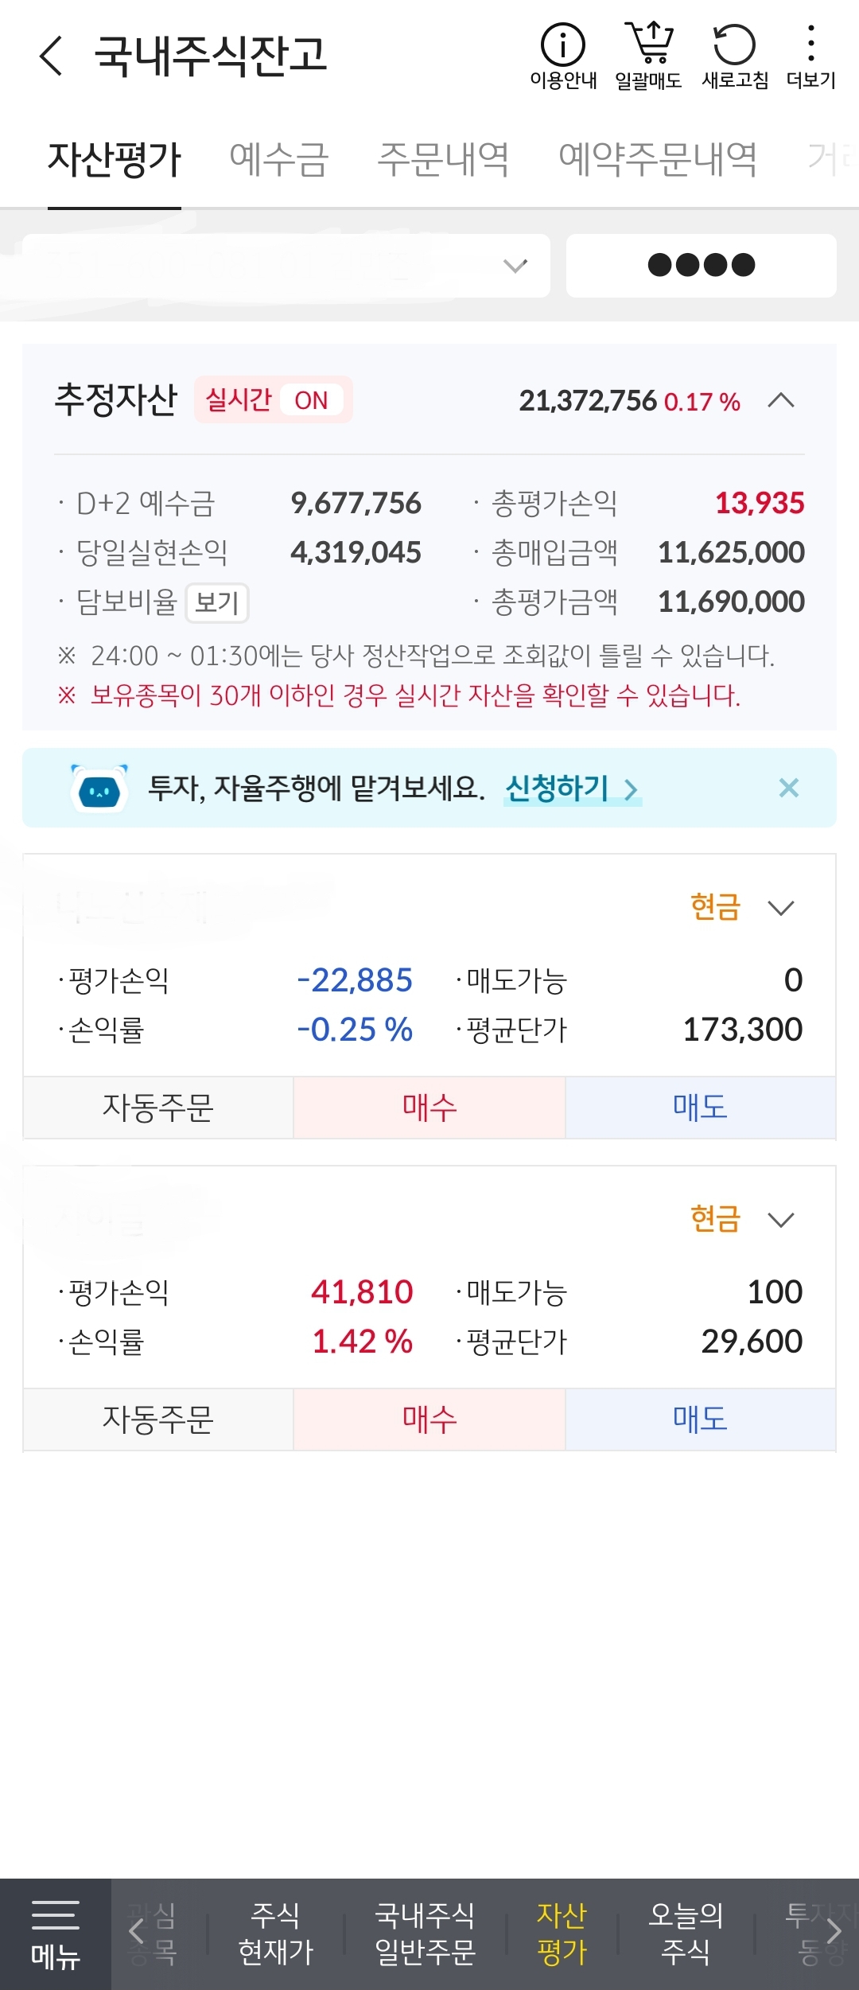Image resolution: width=859 pixels, height=1990 pixels.
Task: Collapse the 추정자산 summary section
Action: pyautogui.click(x=781, y=400)
